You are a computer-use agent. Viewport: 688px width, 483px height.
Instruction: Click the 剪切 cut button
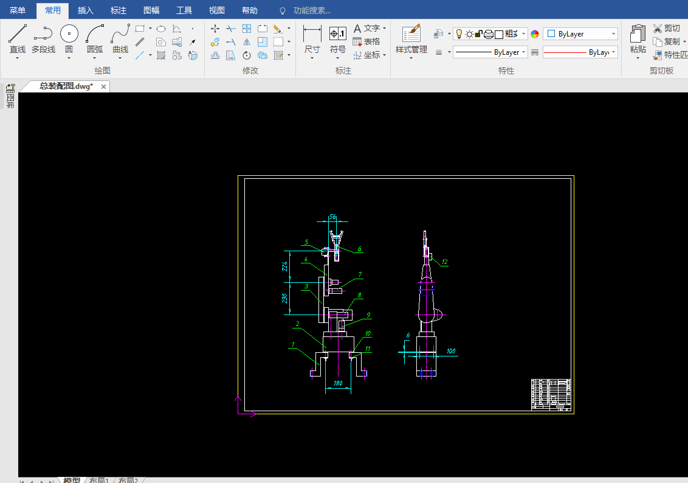coord(667,29)
